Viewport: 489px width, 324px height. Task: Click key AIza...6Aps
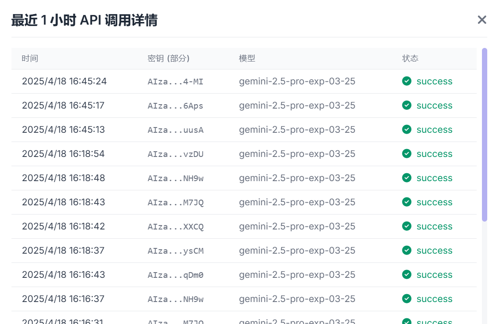point(176,106)
